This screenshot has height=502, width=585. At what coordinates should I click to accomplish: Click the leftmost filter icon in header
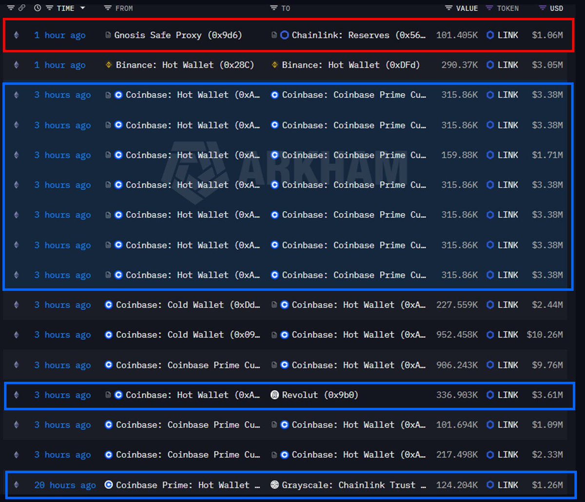[x=10, y=8]
